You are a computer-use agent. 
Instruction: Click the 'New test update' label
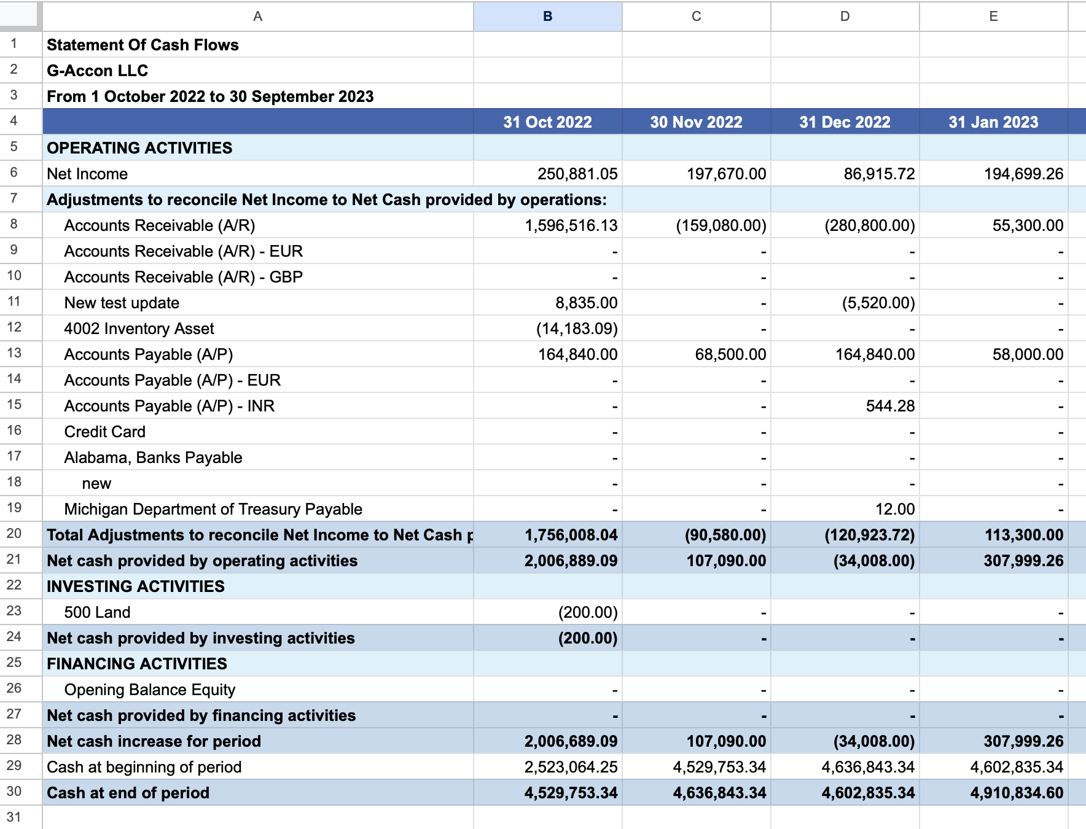point(122,303)
